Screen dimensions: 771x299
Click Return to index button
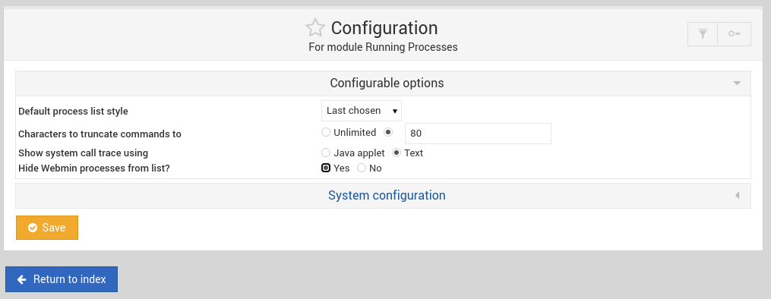pyautogui.click(x=62, y=279)
